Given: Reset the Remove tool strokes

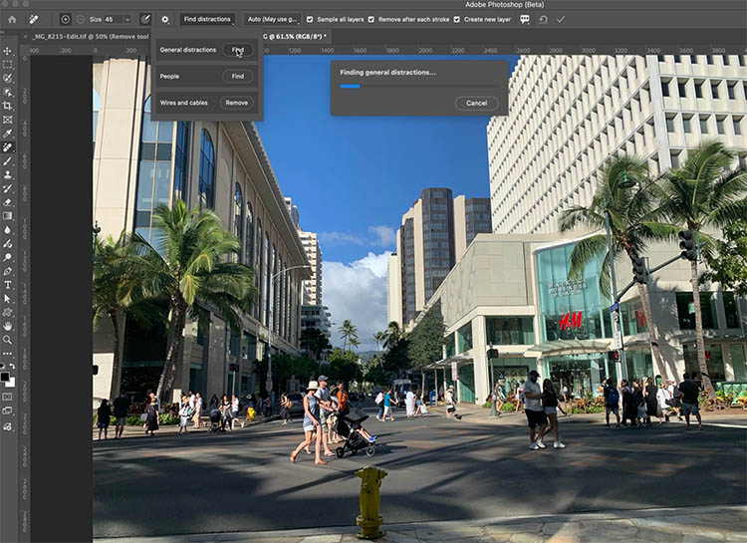Looking at the screenshot, I should coord(543,20).
